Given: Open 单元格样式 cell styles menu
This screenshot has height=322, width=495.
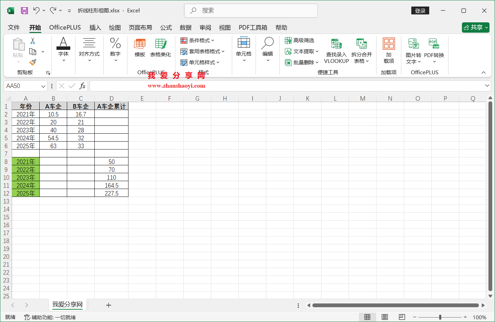Looking at the screenshot, I should point(200,63).
